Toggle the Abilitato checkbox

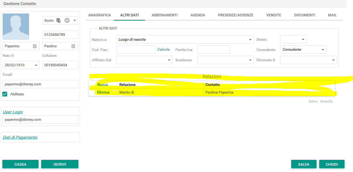[5, 94]
